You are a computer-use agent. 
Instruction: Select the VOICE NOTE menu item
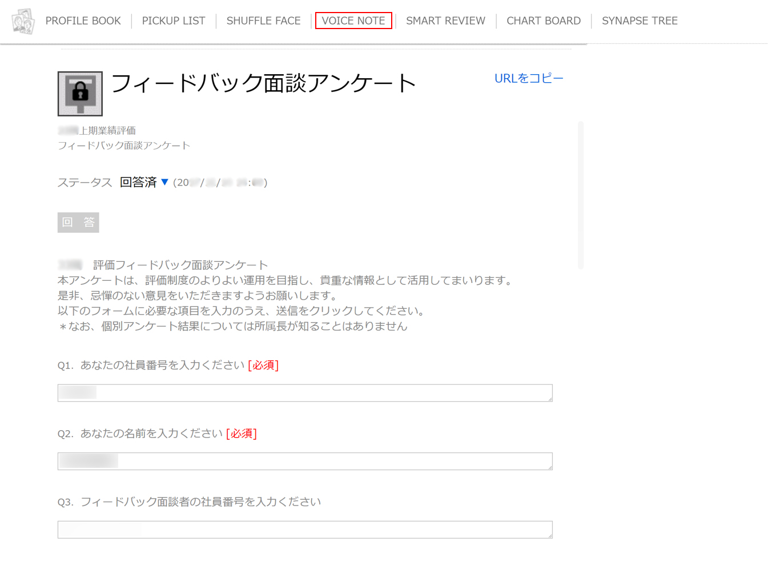(353, 21)
